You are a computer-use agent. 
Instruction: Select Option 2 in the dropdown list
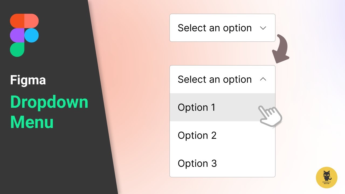(x=197, y=136)
